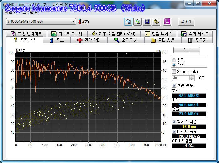
Task: Click the burst rate 190.0 MB/초 value
Action: [x=189, y=136]
